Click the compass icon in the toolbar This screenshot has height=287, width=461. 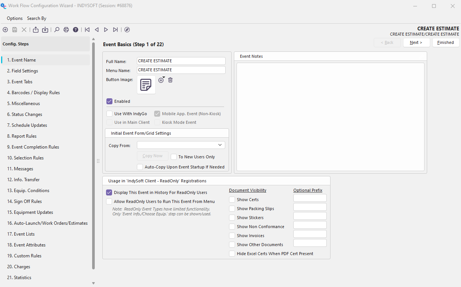(x=127, y=30)
